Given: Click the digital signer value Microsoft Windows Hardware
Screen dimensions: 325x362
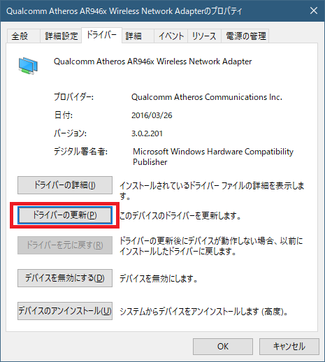Looking at the screenshot, I should pyautogui.click(x=213, y=157).
